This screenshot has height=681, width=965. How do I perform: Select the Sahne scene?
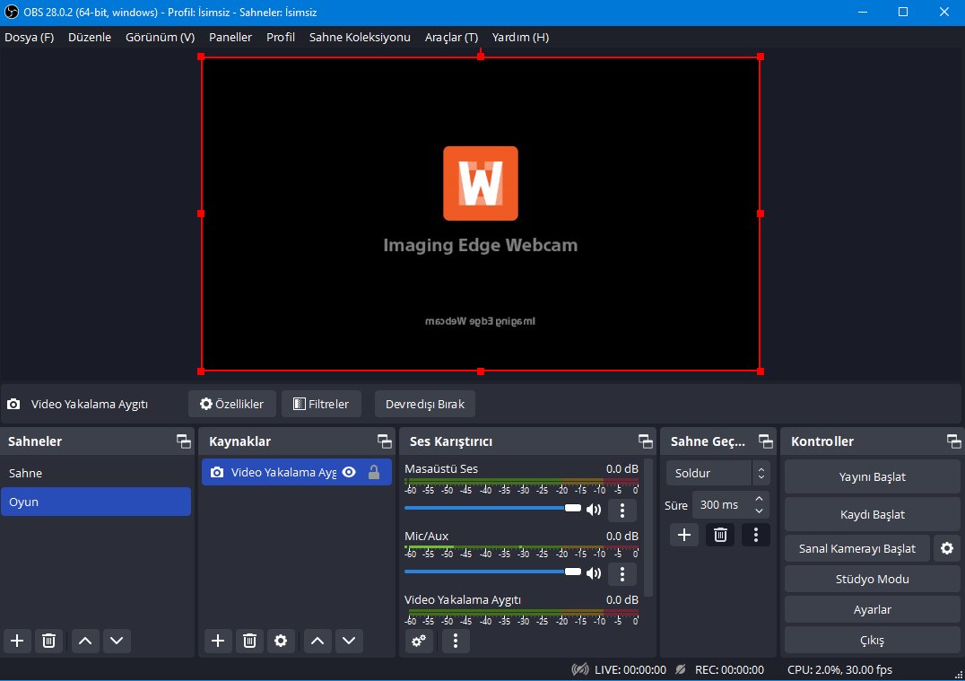96,473
